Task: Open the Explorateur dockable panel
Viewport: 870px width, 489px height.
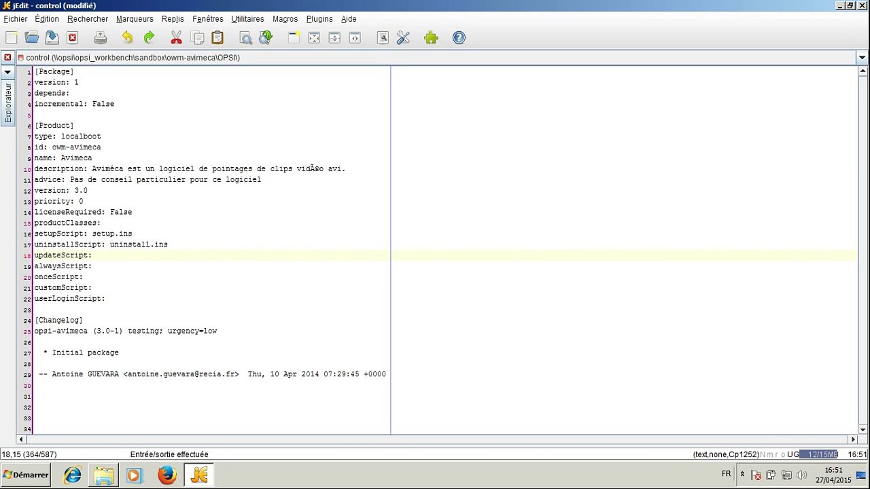Action: click(8, 103)
